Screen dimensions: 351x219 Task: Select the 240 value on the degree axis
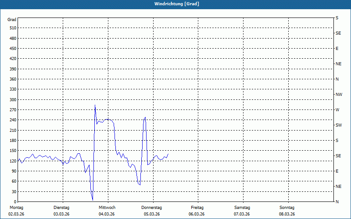(x=13, y=120)
